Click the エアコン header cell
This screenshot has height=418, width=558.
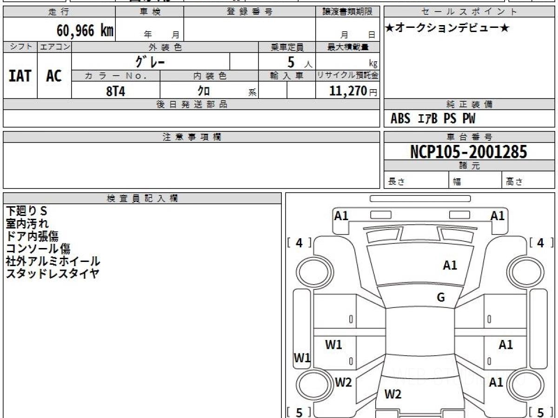tap(54, 47)
